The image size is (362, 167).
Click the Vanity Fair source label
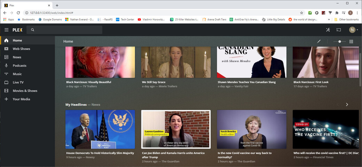241,86
